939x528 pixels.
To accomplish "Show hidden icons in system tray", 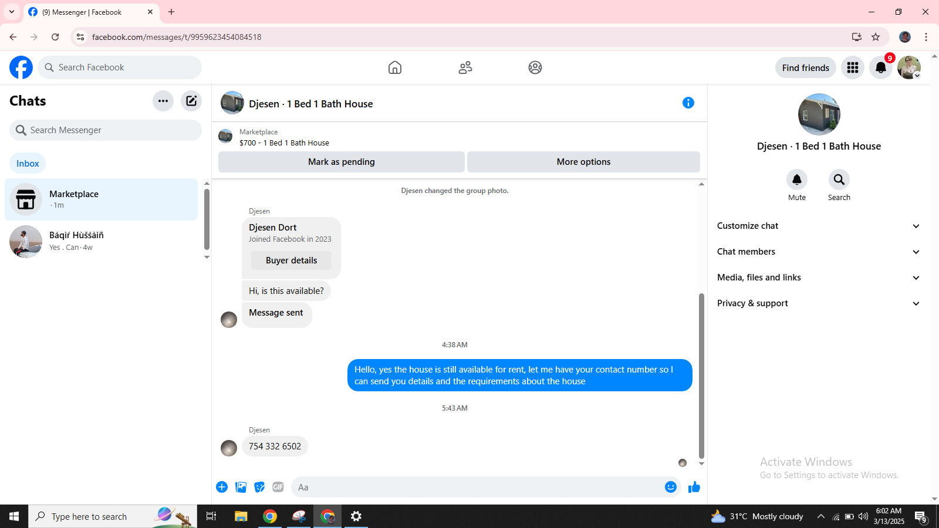I will (821, 516).
